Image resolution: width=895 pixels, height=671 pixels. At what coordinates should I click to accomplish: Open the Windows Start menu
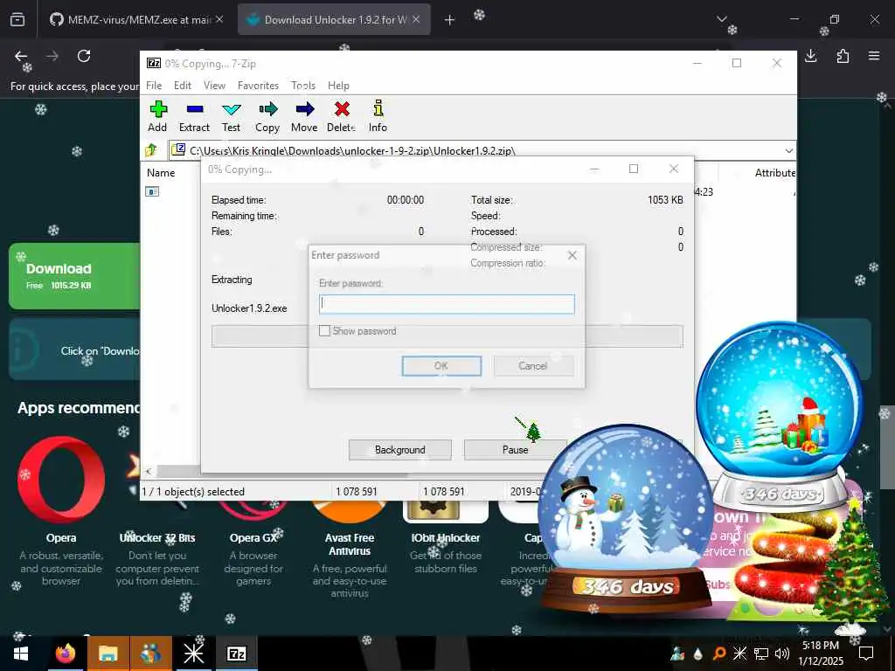click(21, 654)
